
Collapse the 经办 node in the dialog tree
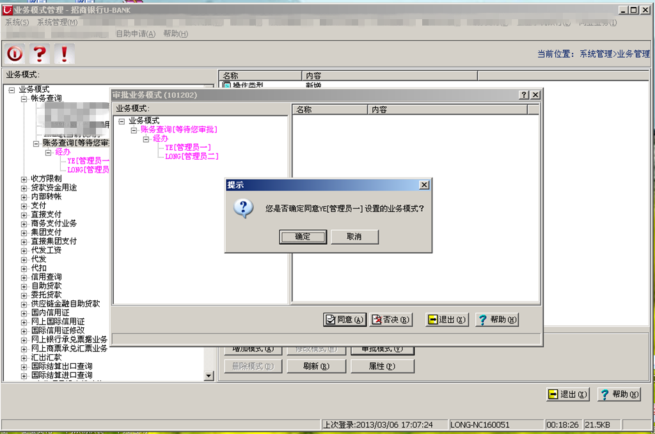coord(146,139)
